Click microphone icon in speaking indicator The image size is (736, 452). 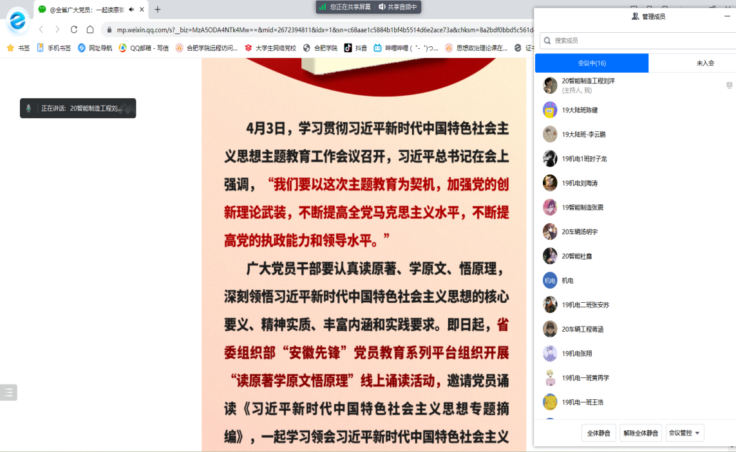point(29,109)
